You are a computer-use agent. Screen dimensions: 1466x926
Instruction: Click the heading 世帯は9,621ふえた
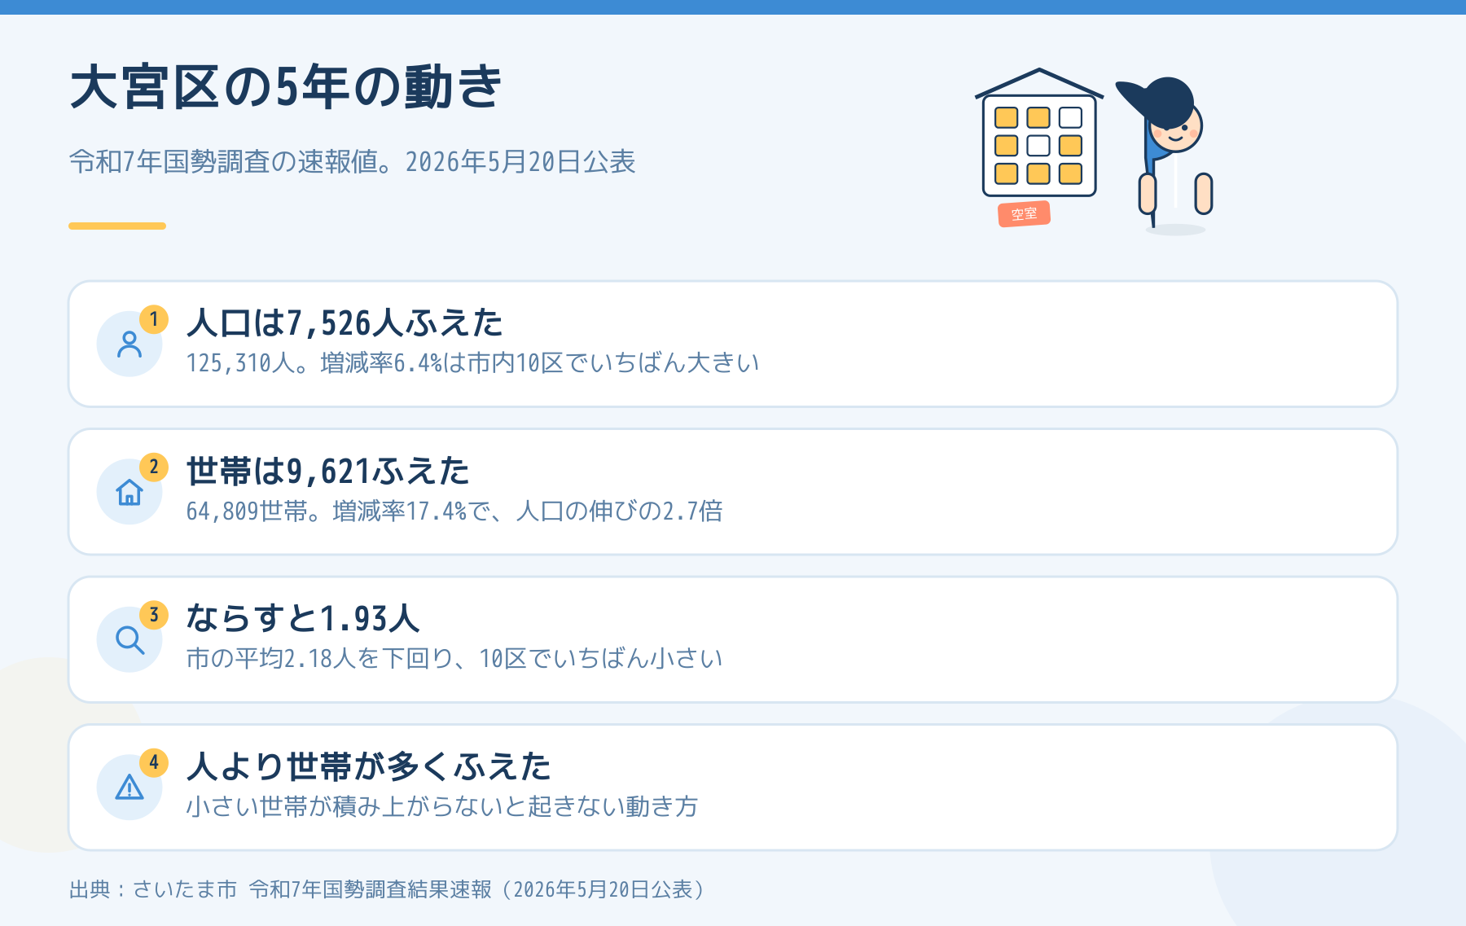[328, 472]
